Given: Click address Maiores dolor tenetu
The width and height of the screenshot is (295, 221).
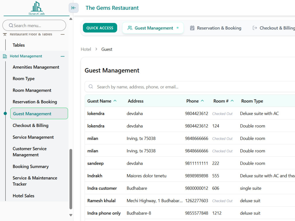Looking at the screenshot, I should click(147, 176).
